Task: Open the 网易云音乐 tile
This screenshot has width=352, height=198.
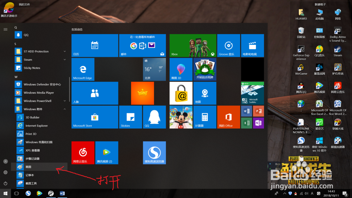Action: 83,153
